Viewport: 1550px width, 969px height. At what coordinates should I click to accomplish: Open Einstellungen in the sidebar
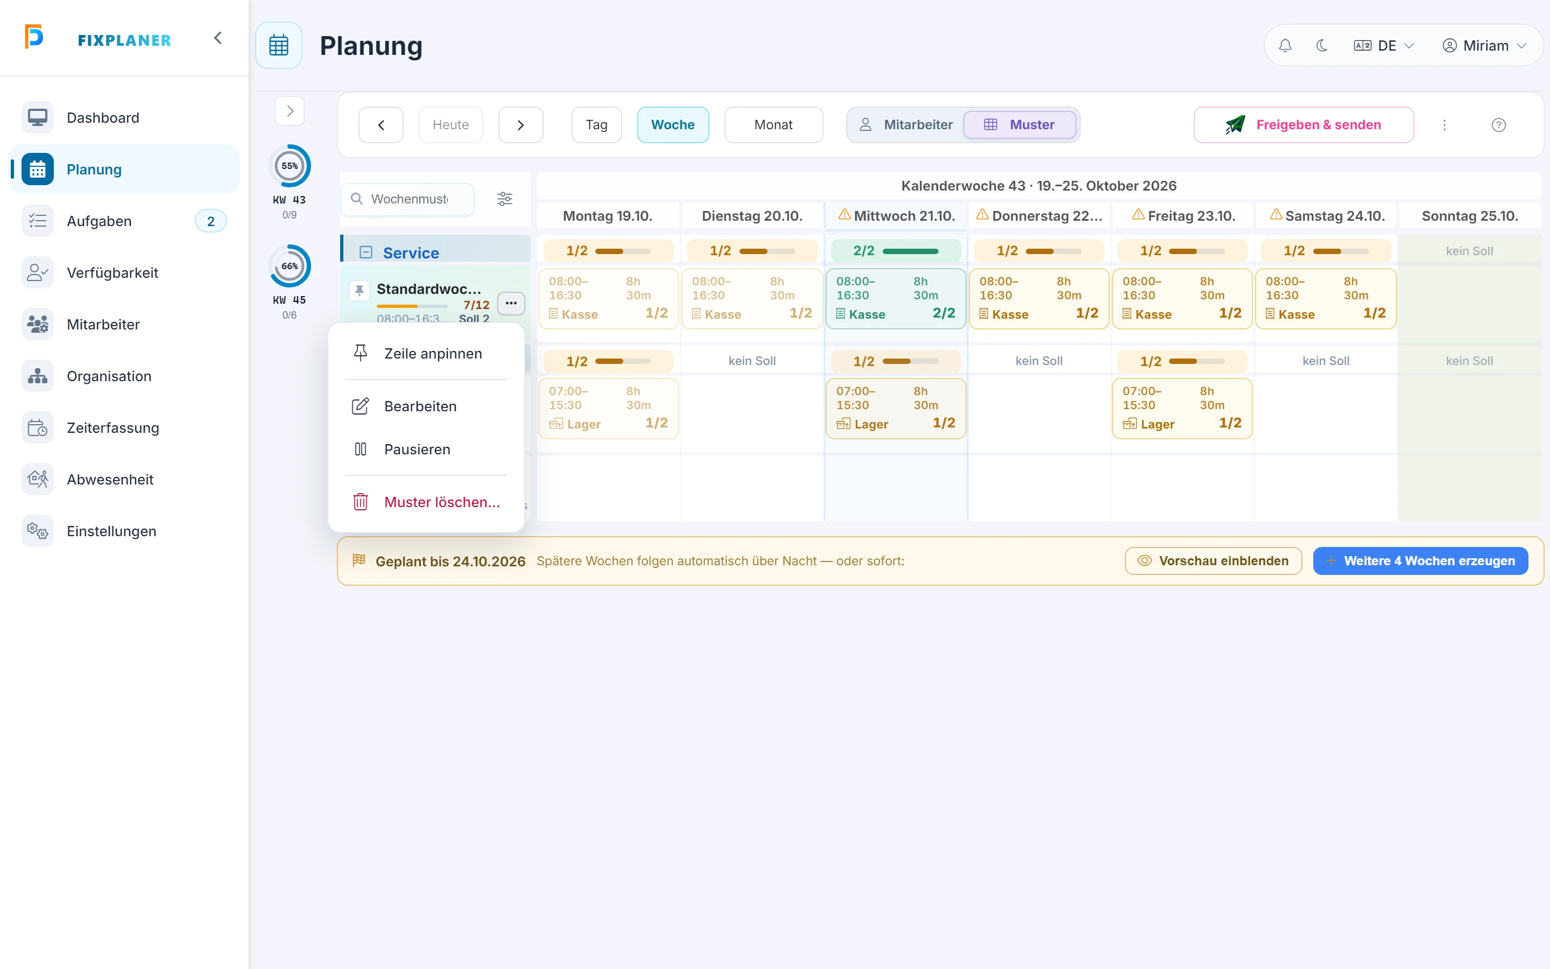124,531
